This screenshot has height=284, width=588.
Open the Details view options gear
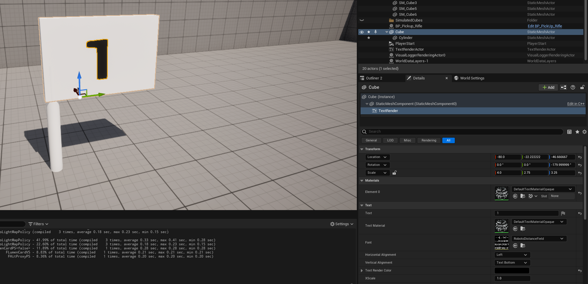[x=585, y=132]
